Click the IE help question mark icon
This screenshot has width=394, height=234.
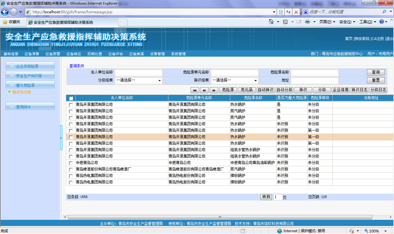coord(381,22)
